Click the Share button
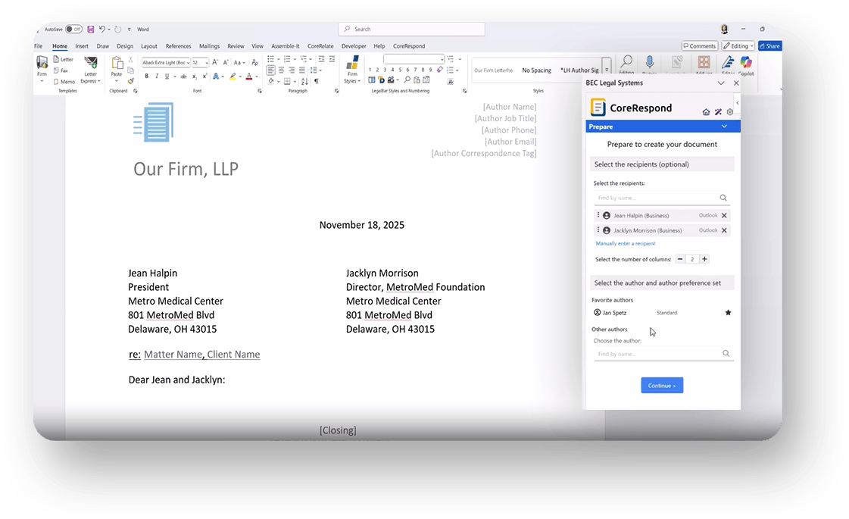Viewport: 849px width, 519px height. point(770,46)
